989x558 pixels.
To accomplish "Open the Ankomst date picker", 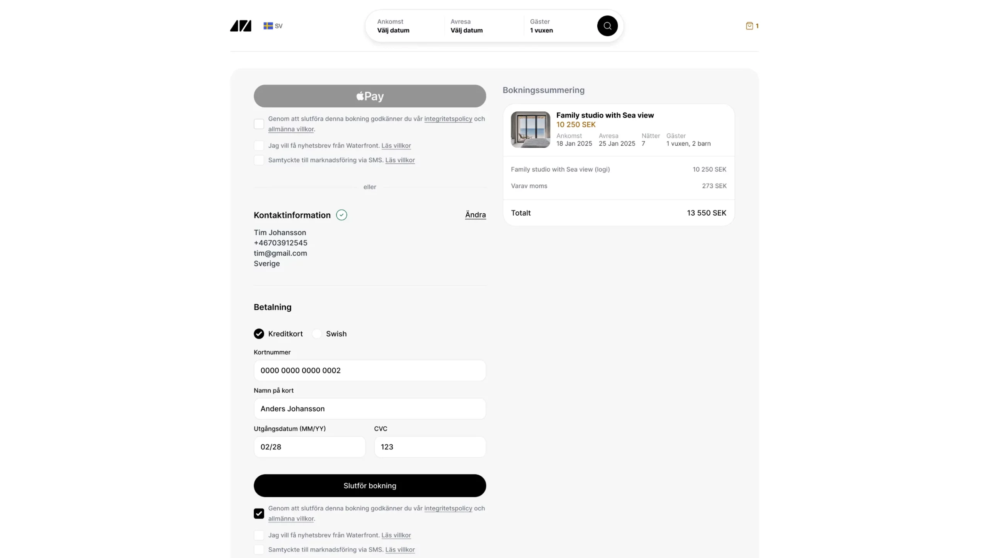I will pyautogui.click(x=406, y=26).
